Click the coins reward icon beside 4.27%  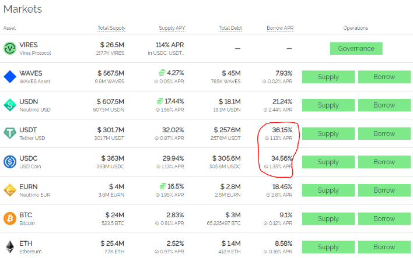pos(162,73)
